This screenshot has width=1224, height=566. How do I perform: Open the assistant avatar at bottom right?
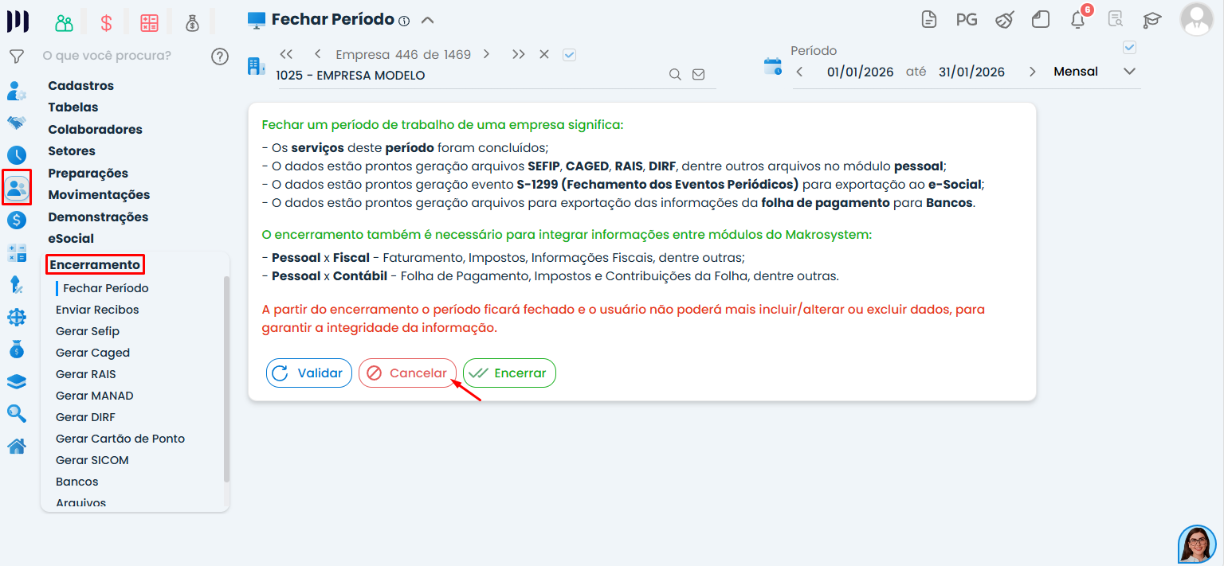pos(1197,544)
